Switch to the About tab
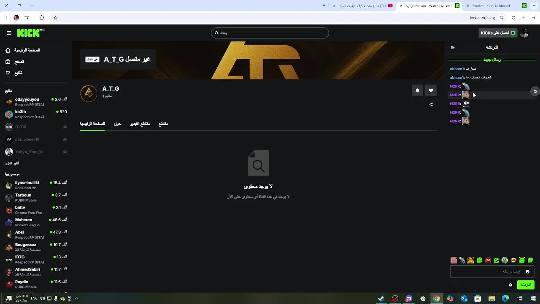The height and width of the screenshot is (304, 540). (x=117, y=124)
